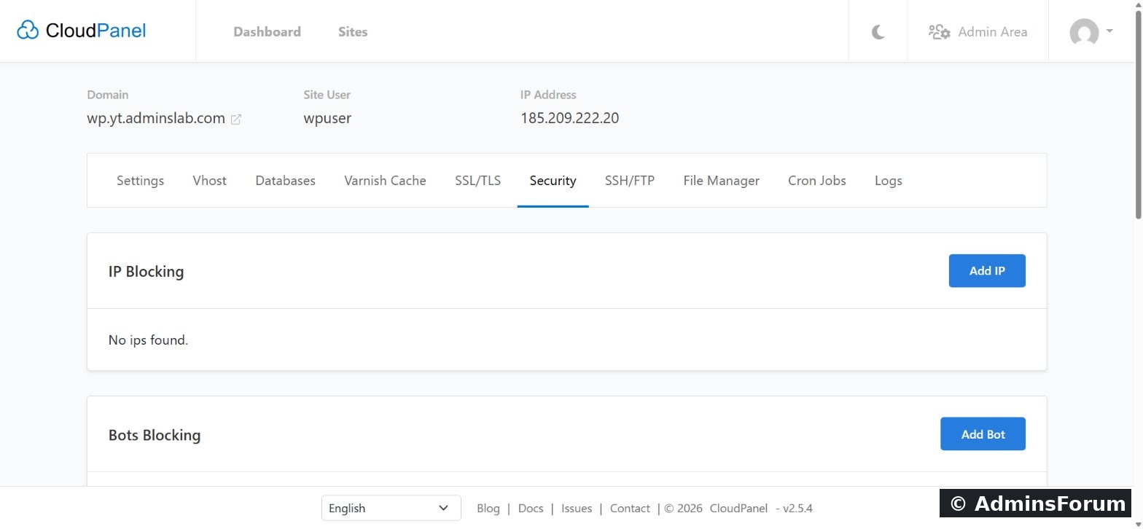
Task: Select the Security tab
Action: (x=553, y=181)
